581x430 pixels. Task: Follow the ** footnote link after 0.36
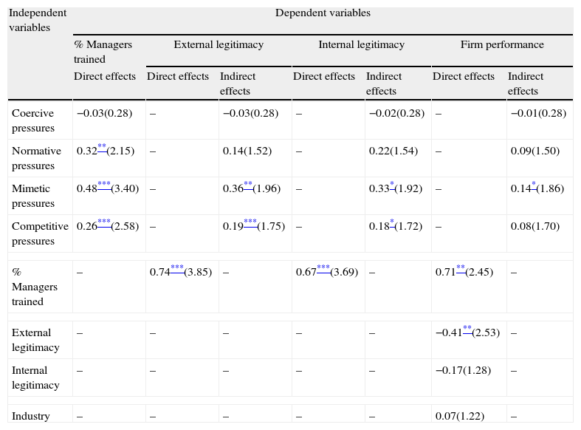point(248,185)
